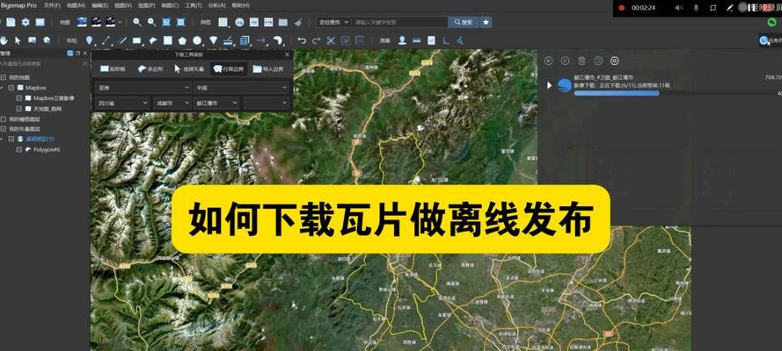Choose the placemark pin tool
The image size is (782, 351).
pos(89,40)
